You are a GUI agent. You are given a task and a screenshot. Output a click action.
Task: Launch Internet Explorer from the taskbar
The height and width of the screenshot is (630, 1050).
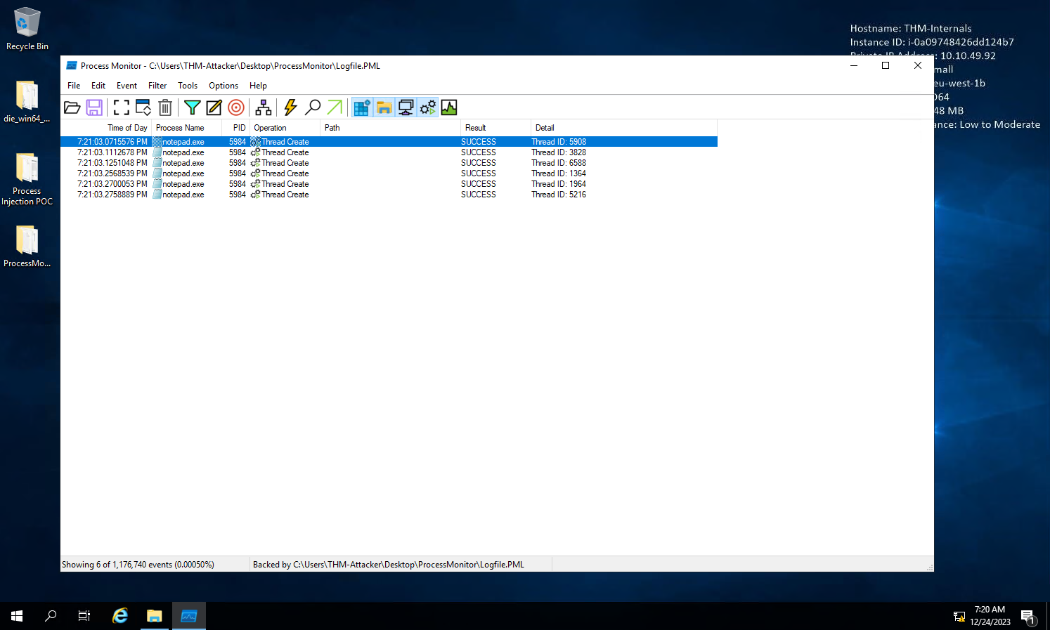tap(120, 616)
